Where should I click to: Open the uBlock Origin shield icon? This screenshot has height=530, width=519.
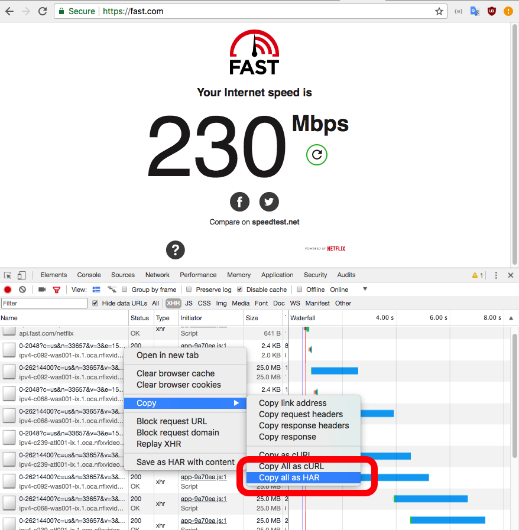tap(492, 11)
